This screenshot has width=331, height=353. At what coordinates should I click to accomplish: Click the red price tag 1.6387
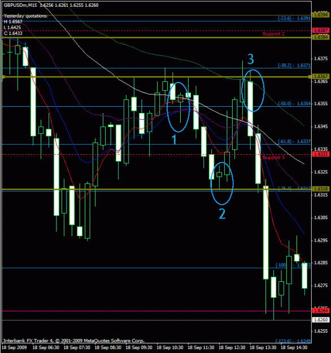point(321,30)
